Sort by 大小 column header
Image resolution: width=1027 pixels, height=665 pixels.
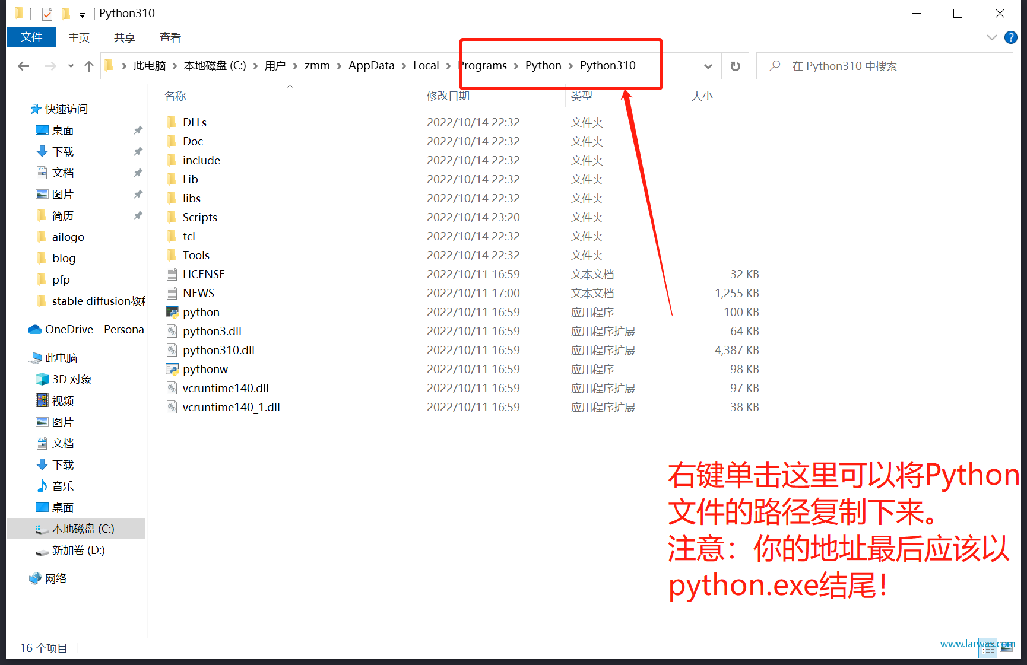coord(702,96)
